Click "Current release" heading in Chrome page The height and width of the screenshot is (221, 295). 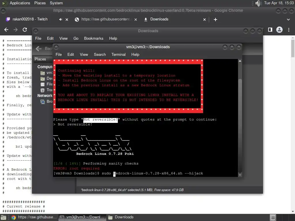tap(24, 206)
